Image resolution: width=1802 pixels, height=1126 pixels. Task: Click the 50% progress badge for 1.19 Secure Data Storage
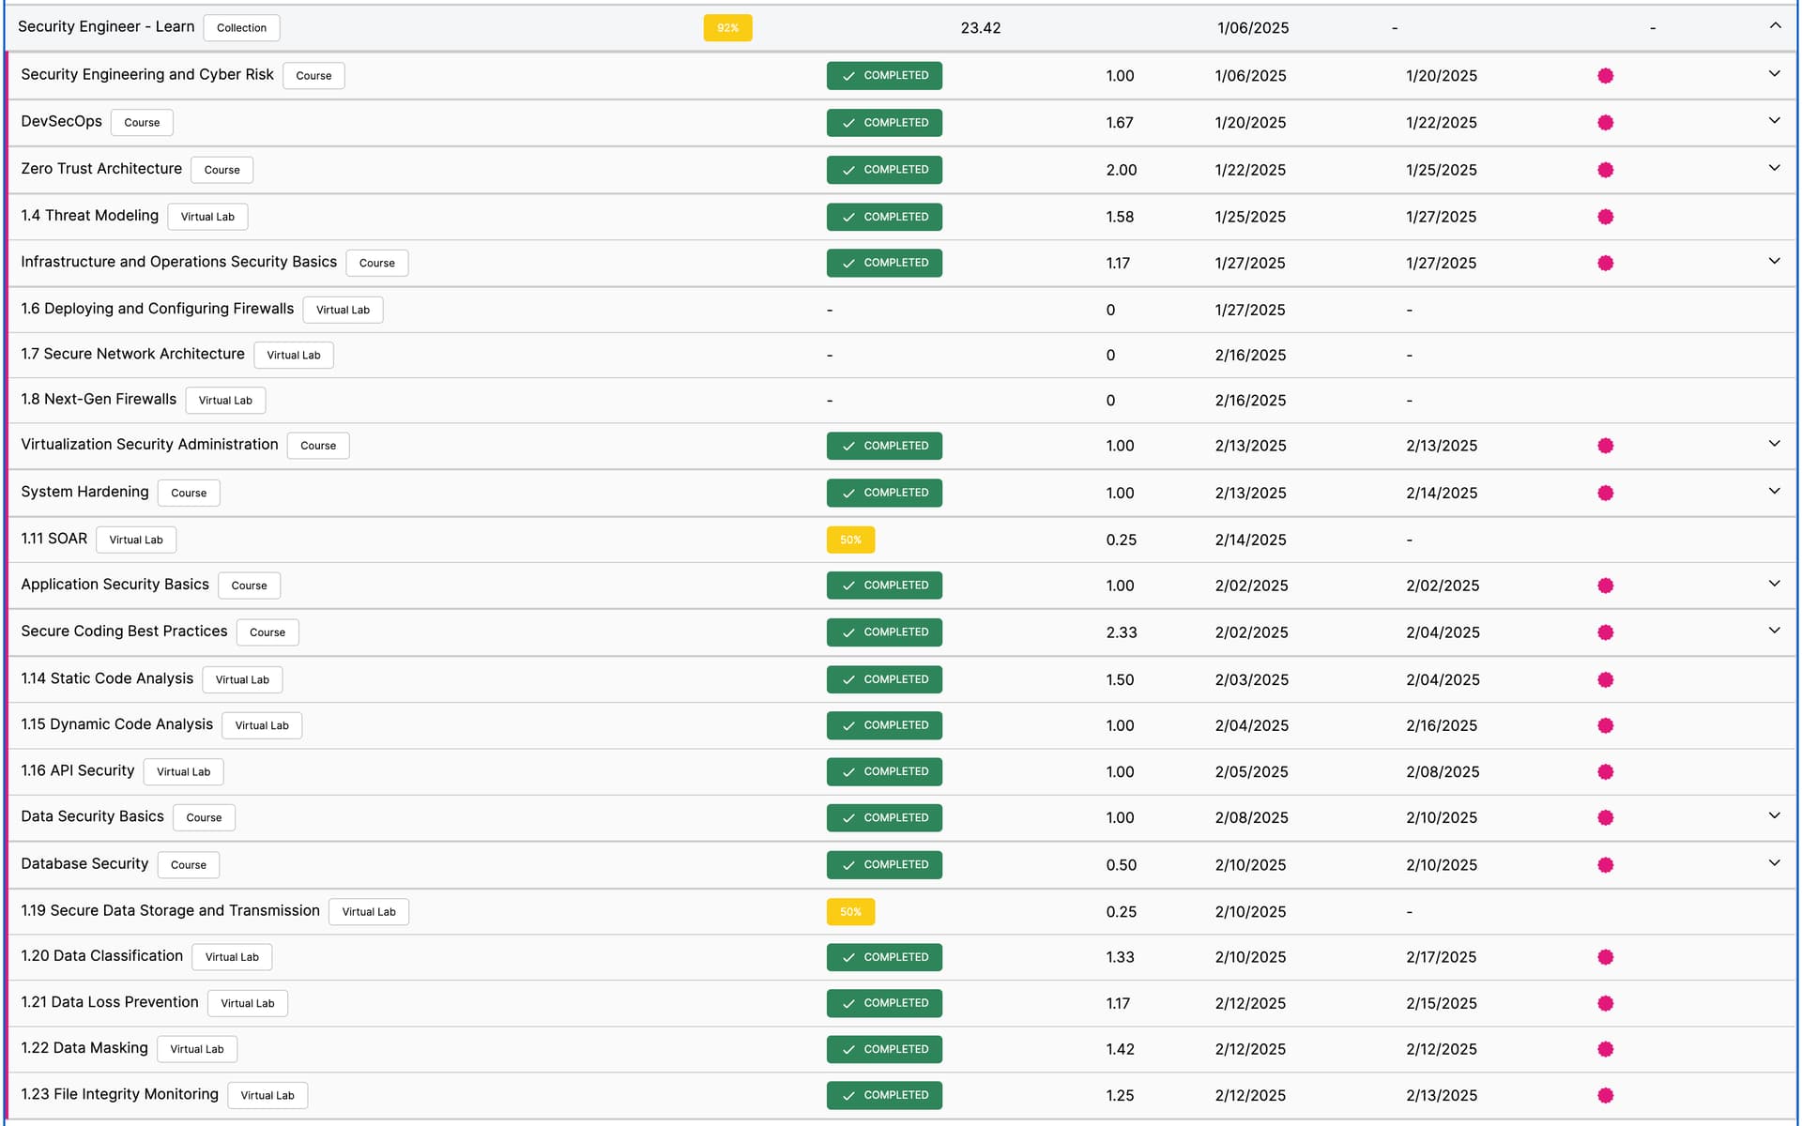pyautogui.click(x=850, y=911)
